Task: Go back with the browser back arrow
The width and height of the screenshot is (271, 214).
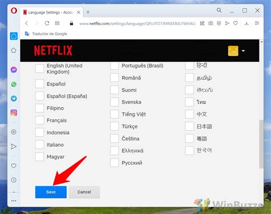Action: point(26,23)
